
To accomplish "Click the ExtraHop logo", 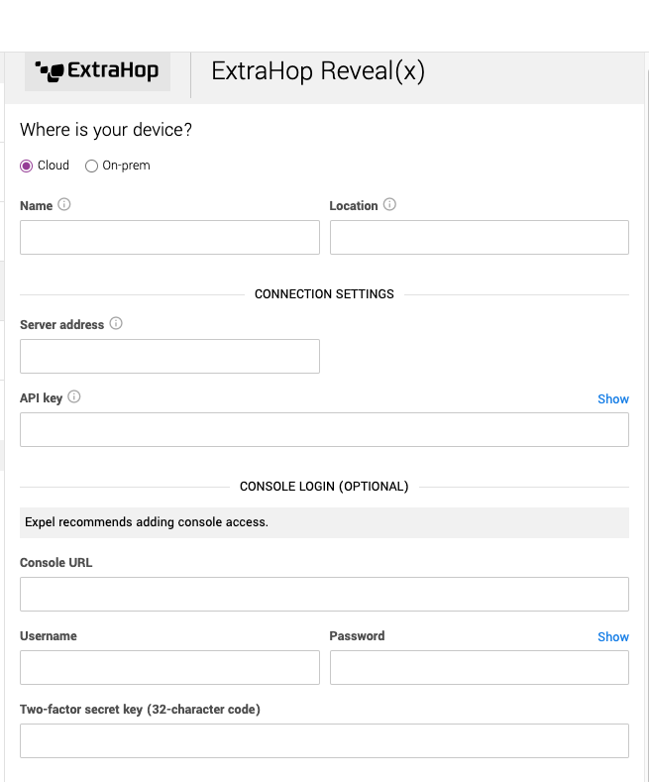I will (x=97, y=71).
